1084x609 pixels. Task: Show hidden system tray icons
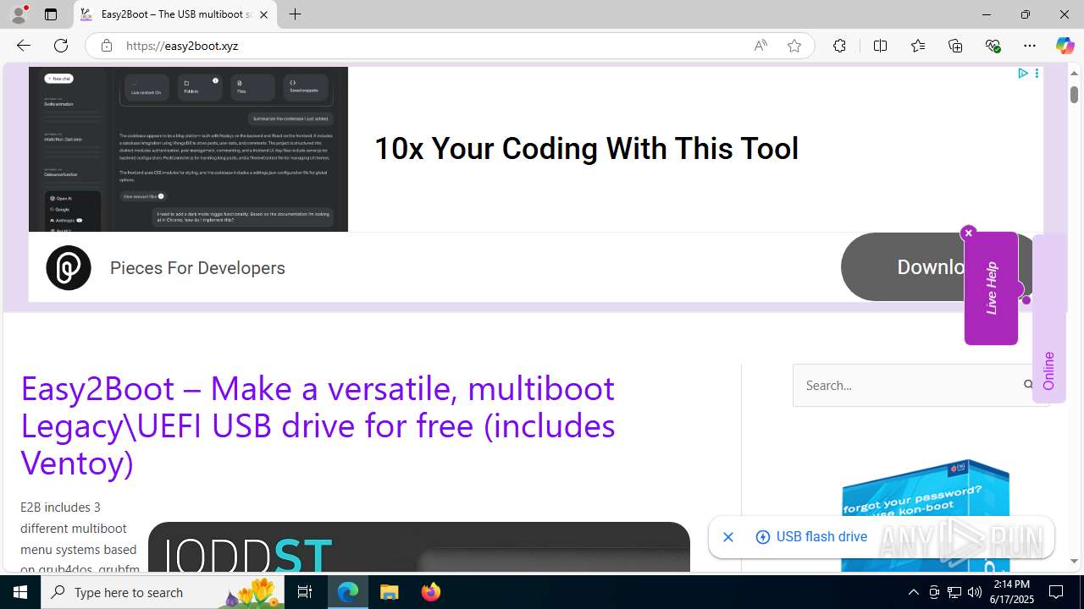[913, 592]
